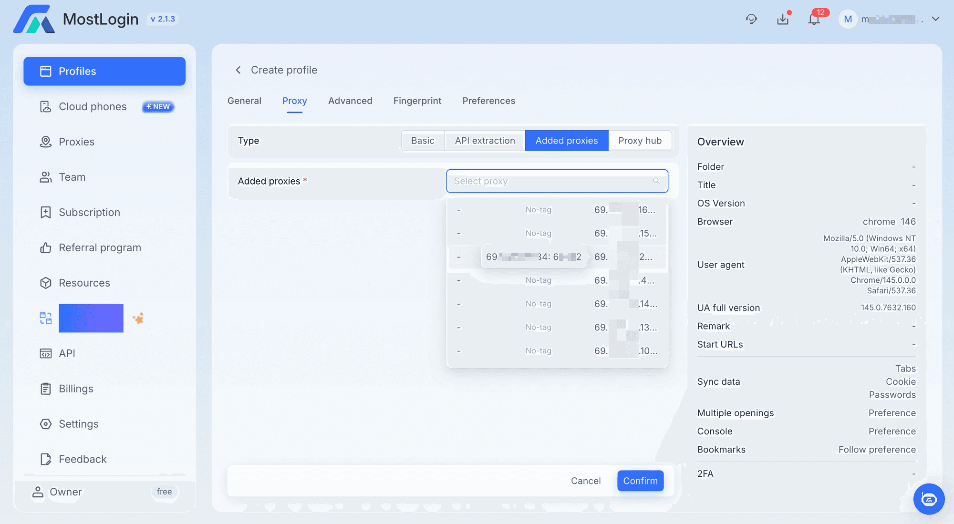Viewport: 954px width, 524px height.
Task: Open the notifications bell icon
Action: tap(814, 19)
